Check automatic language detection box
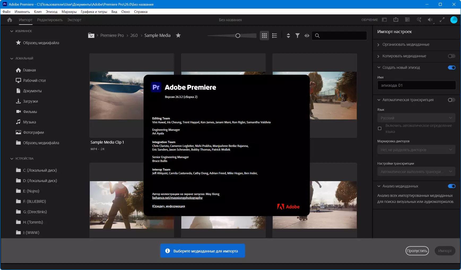461x270 pixels. (x=380, y=128)
